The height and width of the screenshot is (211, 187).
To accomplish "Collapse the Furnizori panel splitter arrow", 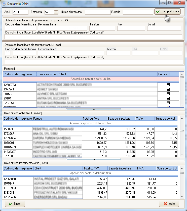I will (93, 159).
